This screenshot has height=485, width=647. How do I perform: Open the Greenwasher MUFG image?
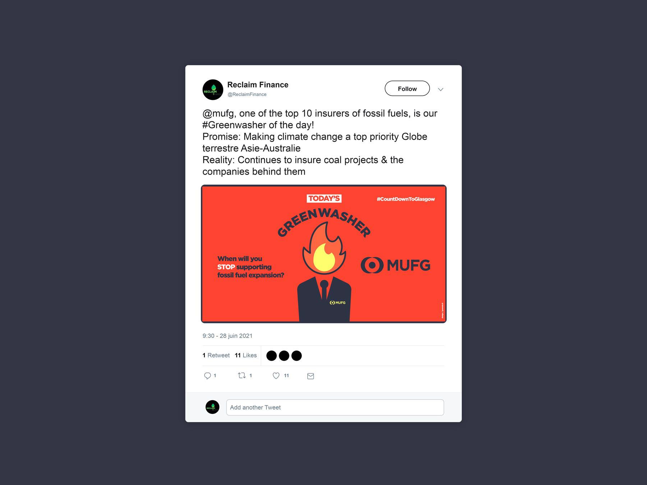click(x=323, y=254)
